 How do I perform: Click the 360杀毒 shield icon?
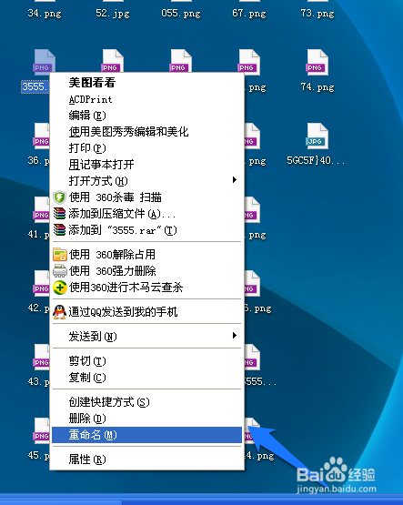[x=59, y=197]
